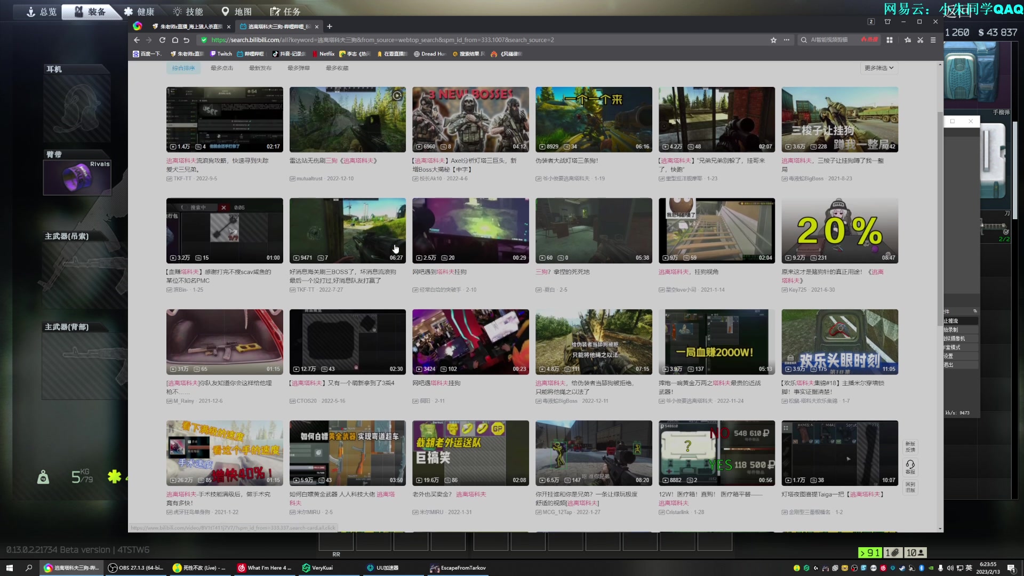Screen dimensions: 1024x576
Task: Open the Dread Hunger bookmark
Action: (430, 54)
